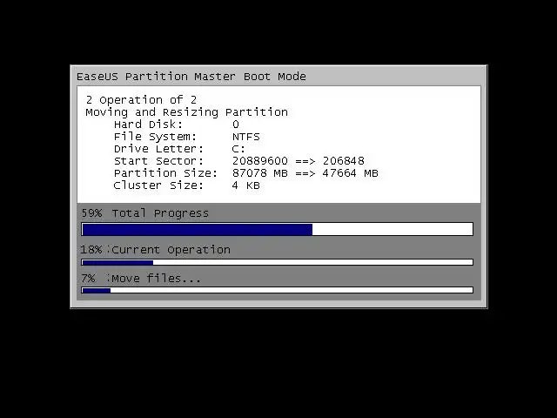557x418 pixels.
Task: Click the '87078 MB' partition size
Action: pyautogui.click(x=260, y=173)
